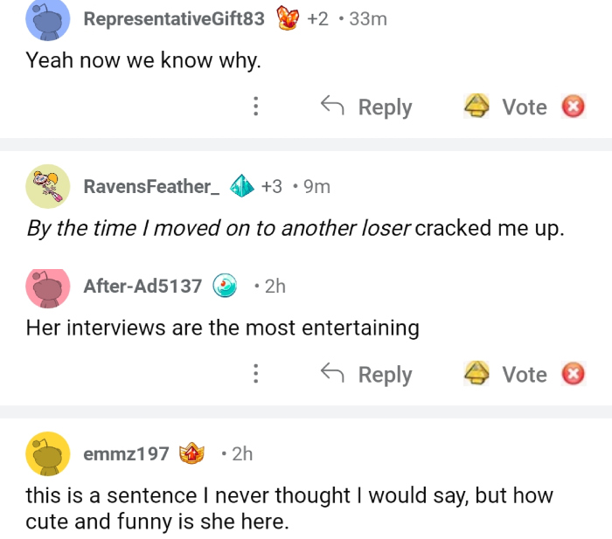This screenshot has width=612, height=539.
Task: Click the comment text "By the time I moved on"
Action: point(219,229)
